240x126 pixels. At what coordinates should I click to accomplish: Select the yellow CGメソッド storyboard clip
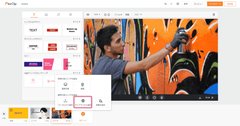(x=18, y=114)
